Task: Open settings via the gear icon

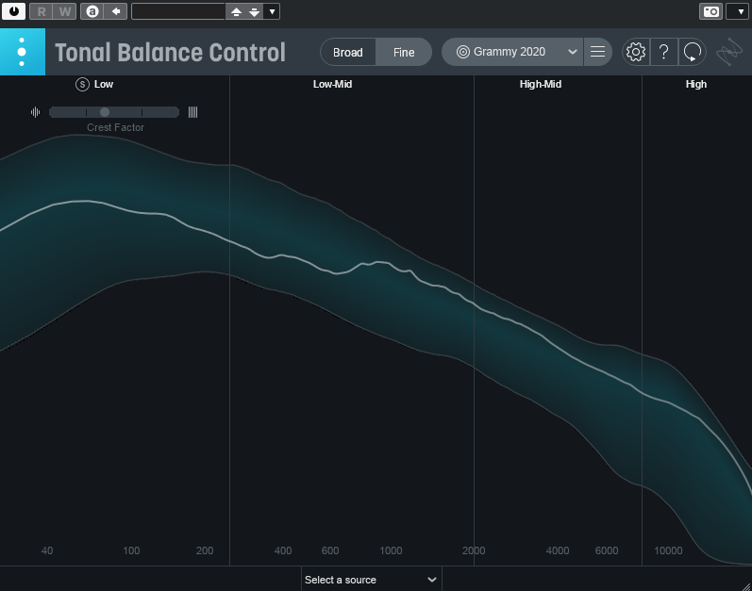Action: 636,52
